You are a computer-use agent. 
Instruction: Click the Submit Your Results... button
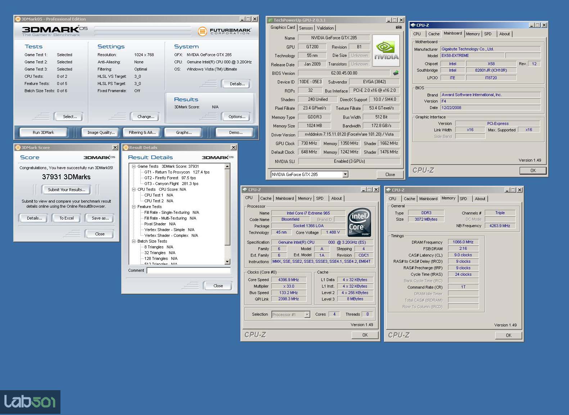pyautogui.click(x=67, y=190)
